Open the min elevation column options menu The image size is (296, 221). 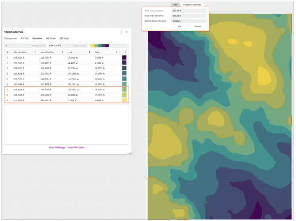pos(35,52)
